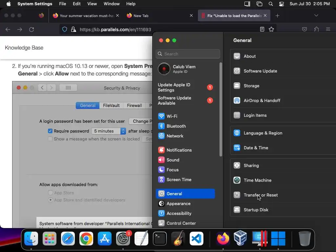Open Wi-Fi settings in the sidebar

click(185, 116)
